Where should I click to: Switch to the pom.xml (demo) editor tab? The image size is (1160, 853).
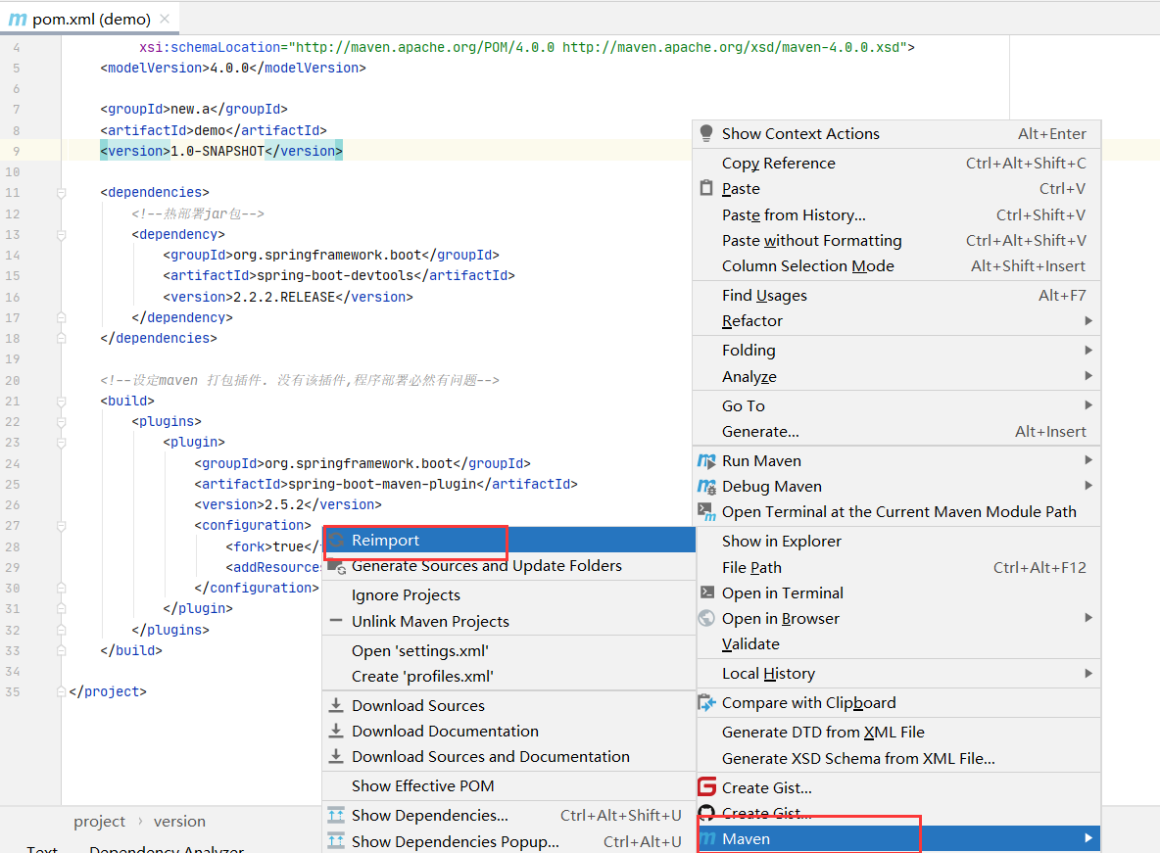tap(91, 20)
